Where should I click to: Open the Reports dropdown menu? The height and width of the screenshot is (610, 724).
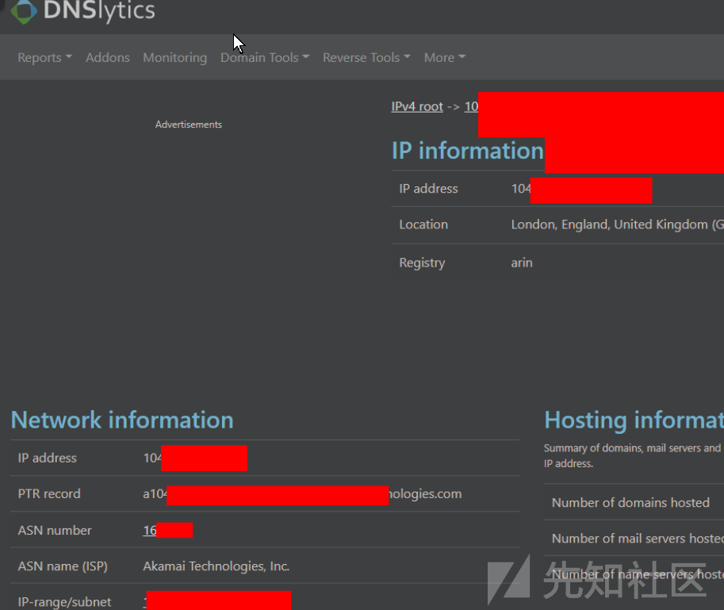point(44,58)
